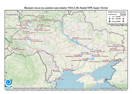Click the legend title heading

[x=117, y=12]
